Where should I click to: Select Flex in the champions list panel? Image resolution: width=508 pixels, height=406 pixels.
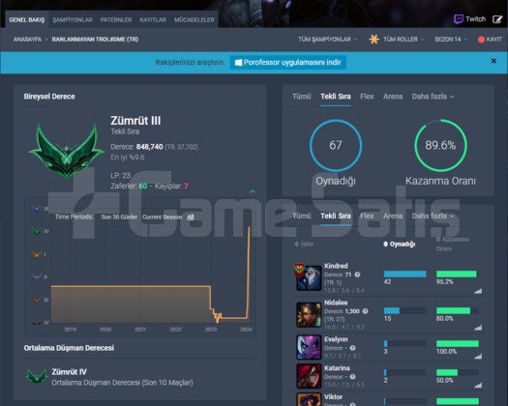coord(367,216)
